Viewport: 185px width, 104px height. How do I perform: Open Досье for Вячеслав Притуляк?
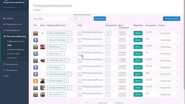click(138, 33)
